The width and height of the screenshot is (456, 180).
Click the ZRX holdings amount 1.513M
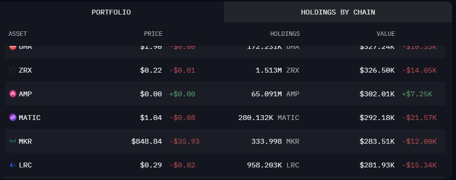coord(269,70)
